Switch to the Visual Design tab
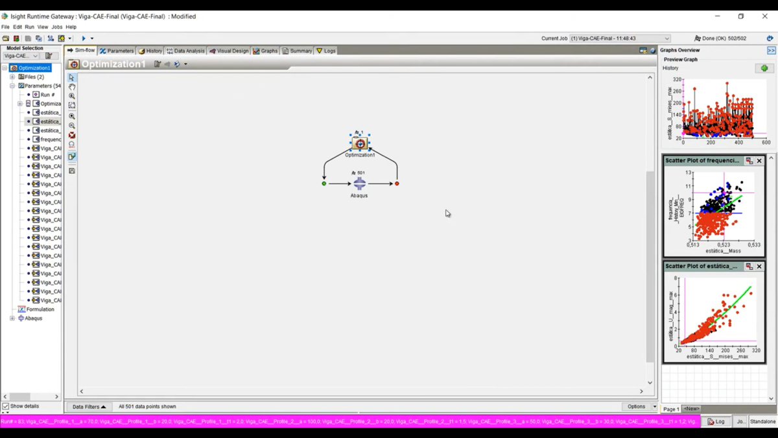The image size is (778, 438). coord(229,51)
